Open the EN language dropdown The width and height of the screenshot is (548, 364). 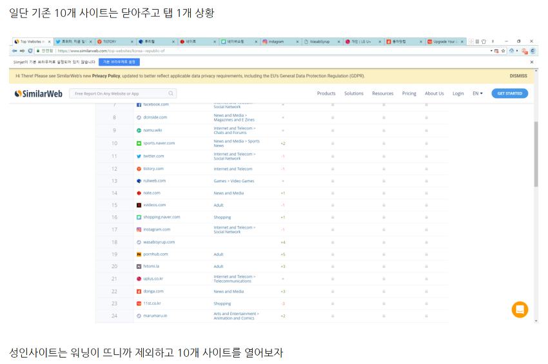click(477, 93)
